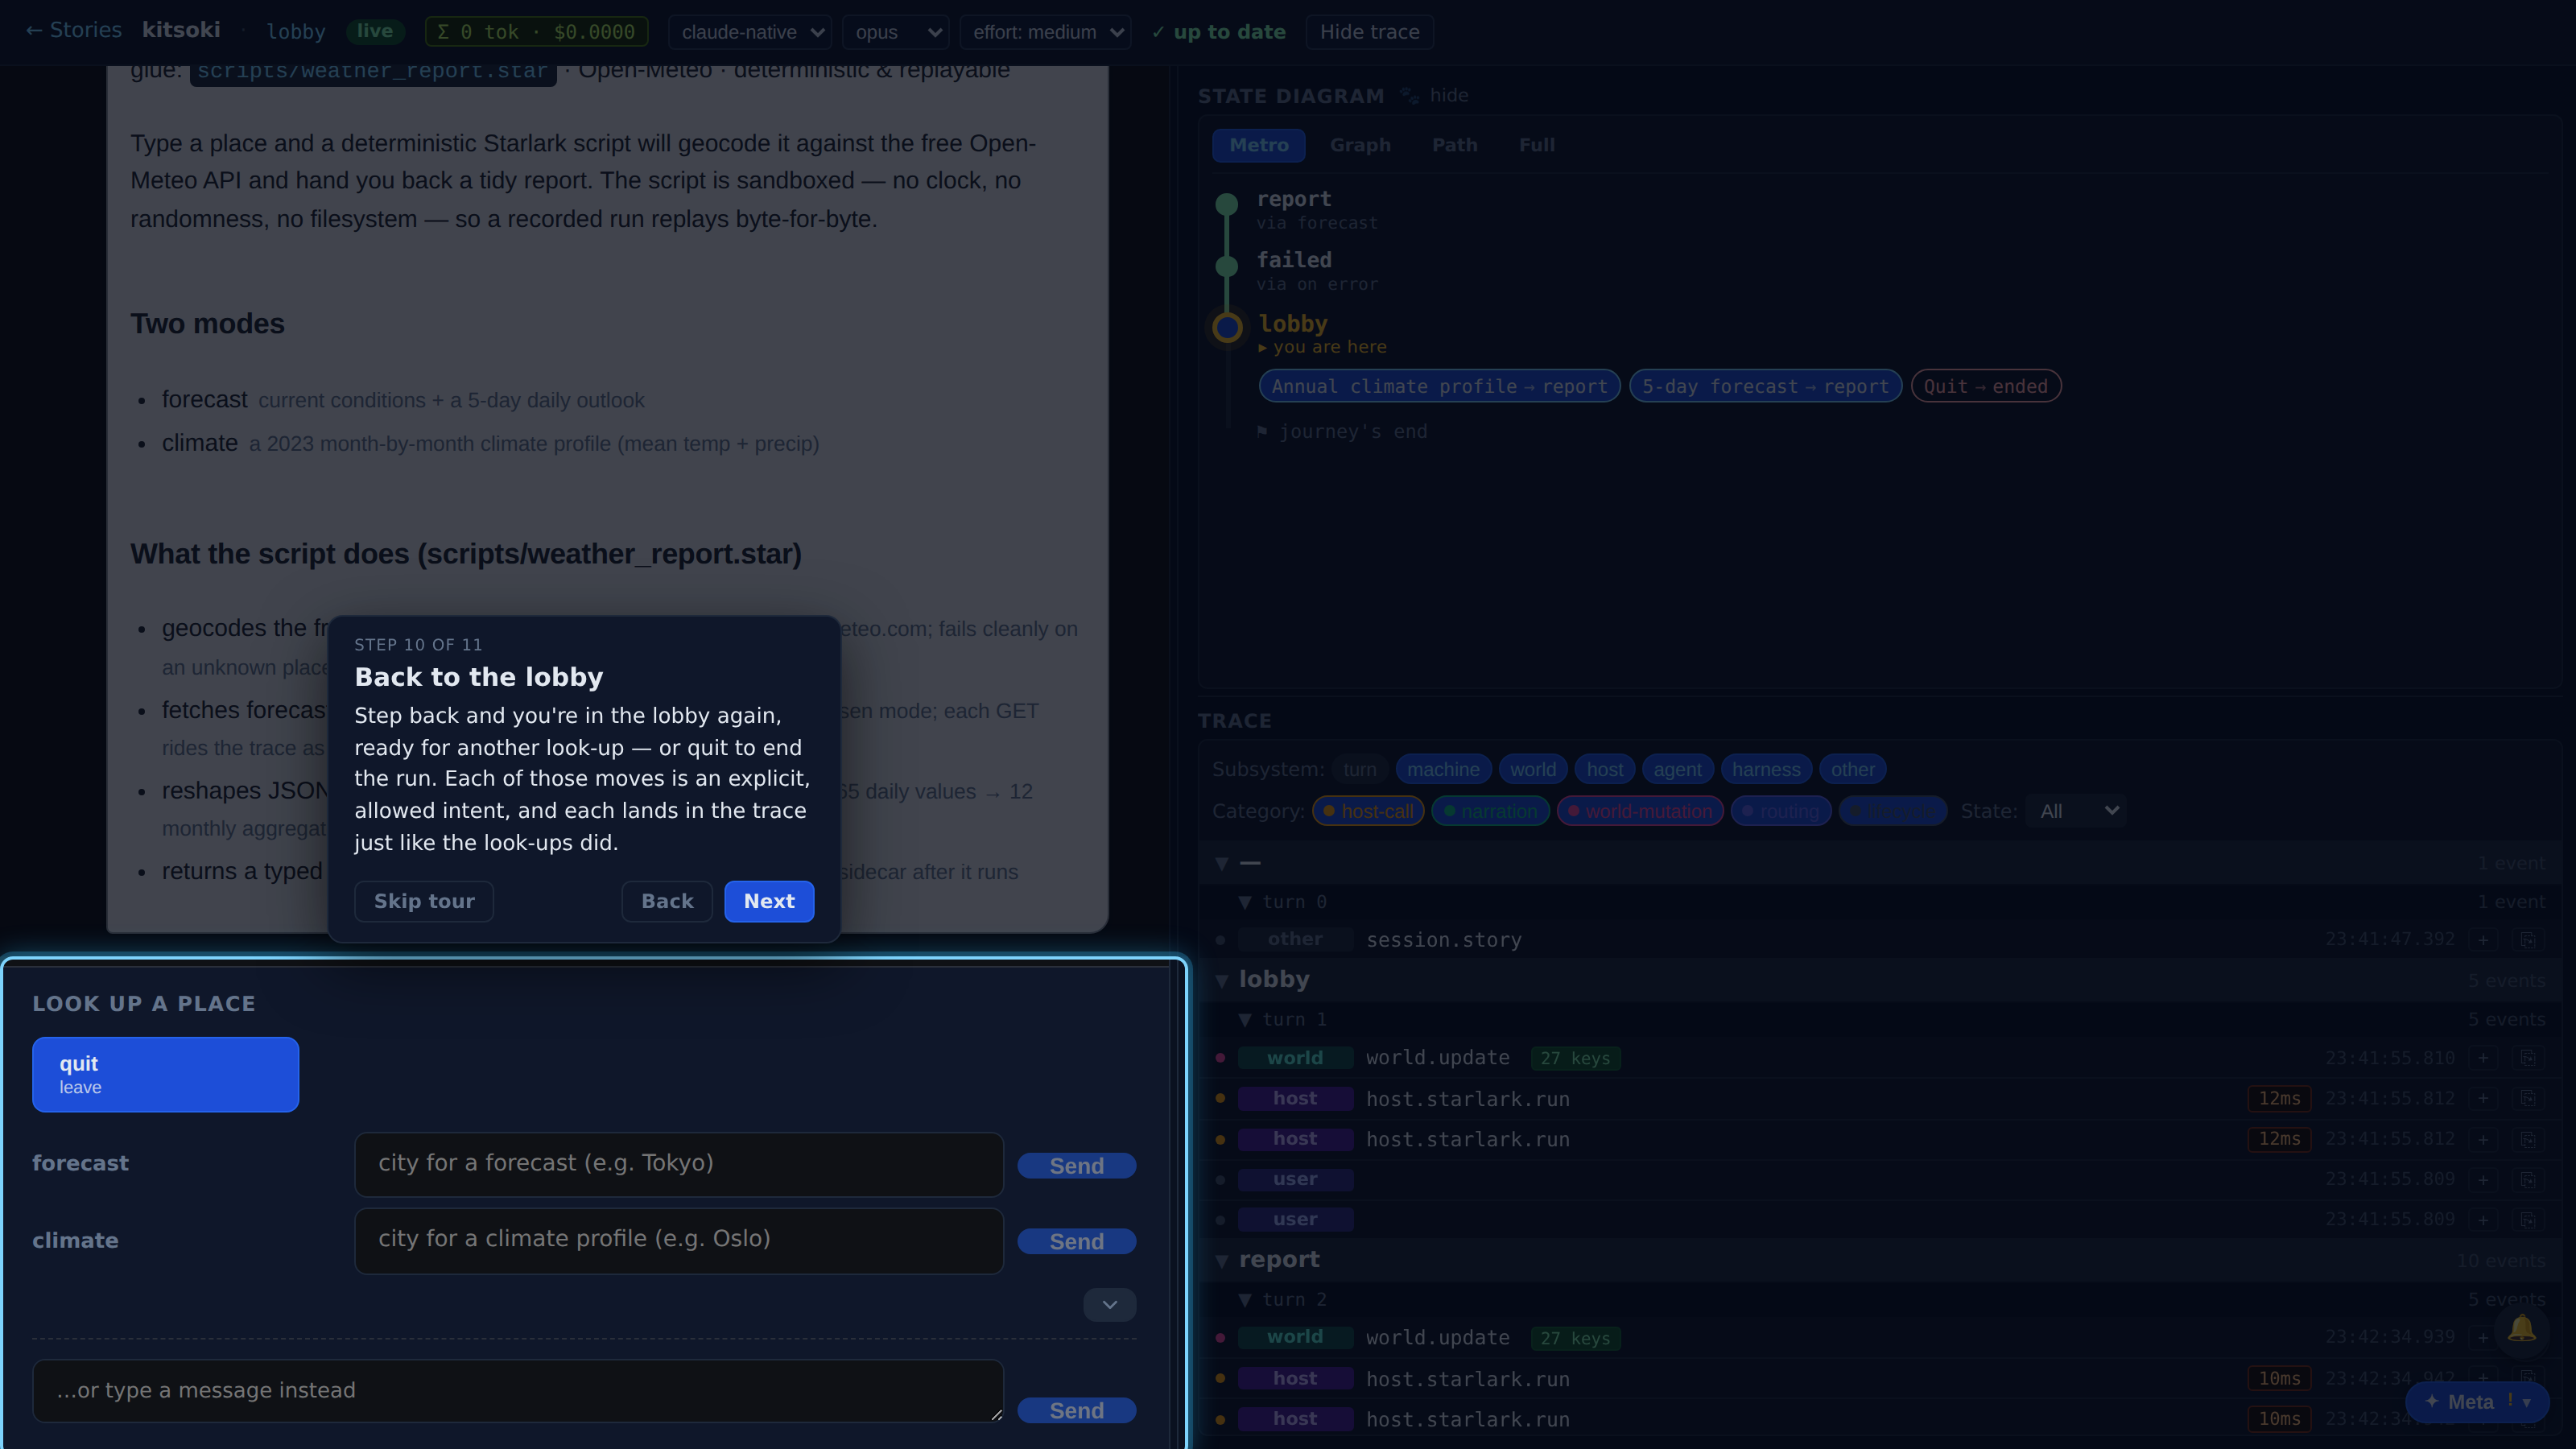
Task: Focus the type a message box
Action: click(x=518, y=1390)
